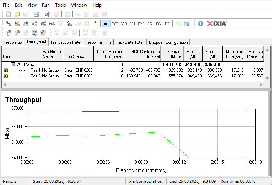
Task: Click the blue export arrow icon
Action: tap(187, 24)
